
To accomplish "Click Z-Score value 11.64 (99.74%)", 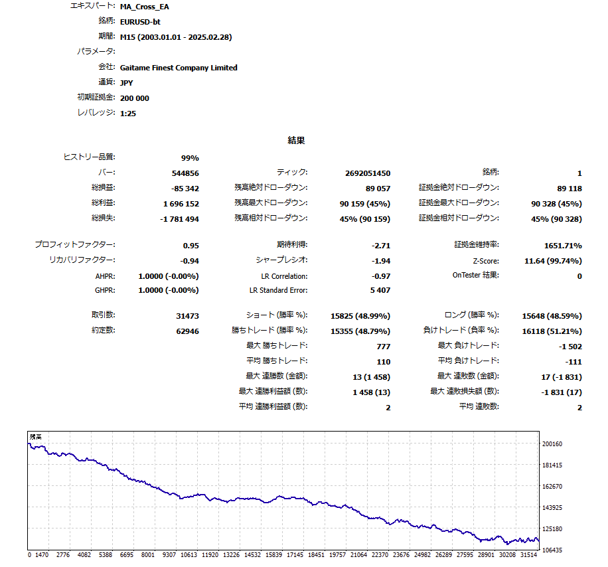I will click(x=553, y=261).
